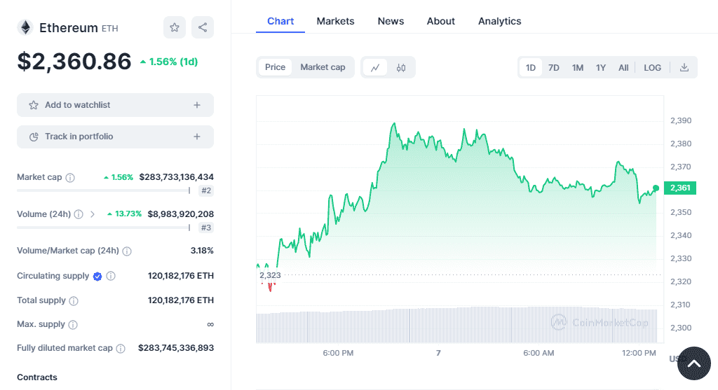718x390 pixels.
Task: Open the Markets tab
Action: (335, 21)
